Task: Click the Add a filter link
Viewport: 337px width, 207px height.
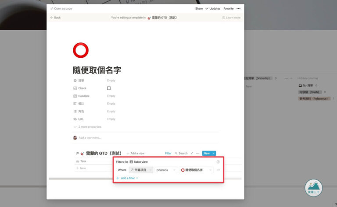Action: pos(127,178)
